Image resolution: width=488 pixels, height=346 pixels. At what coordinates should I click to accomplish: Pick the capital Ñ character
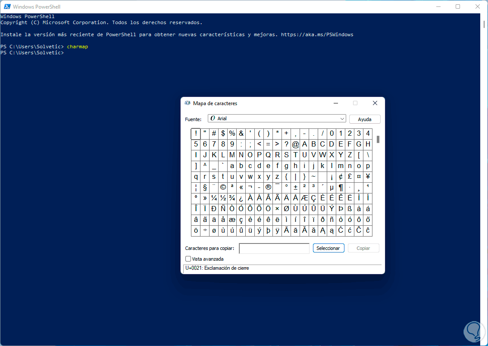(223, 209)
